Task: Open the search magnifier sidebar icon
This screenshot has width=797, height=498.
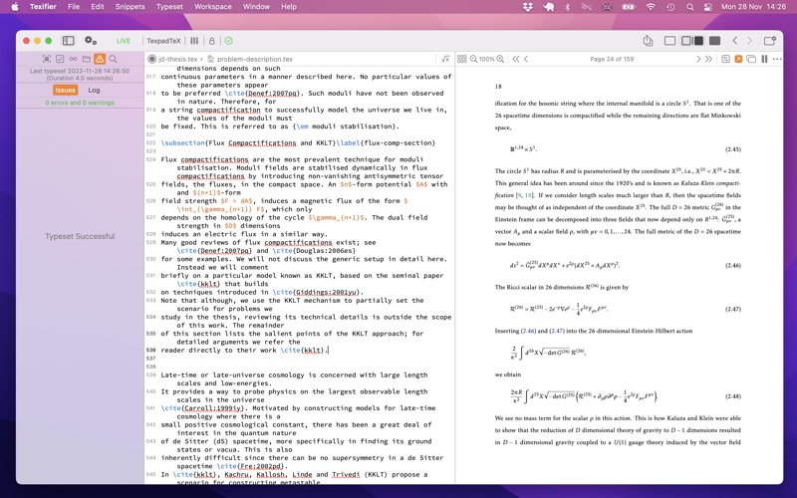Action: (x=113, y=59)
